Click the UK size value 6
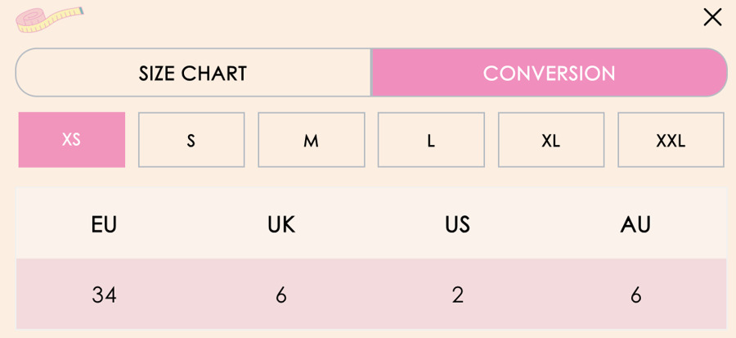The width and height of the screenshot is (736, 338). pos(281,295)
